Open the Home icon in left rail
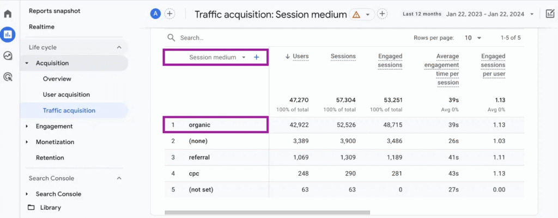This screenshot has width=558, height=218. 8,14
